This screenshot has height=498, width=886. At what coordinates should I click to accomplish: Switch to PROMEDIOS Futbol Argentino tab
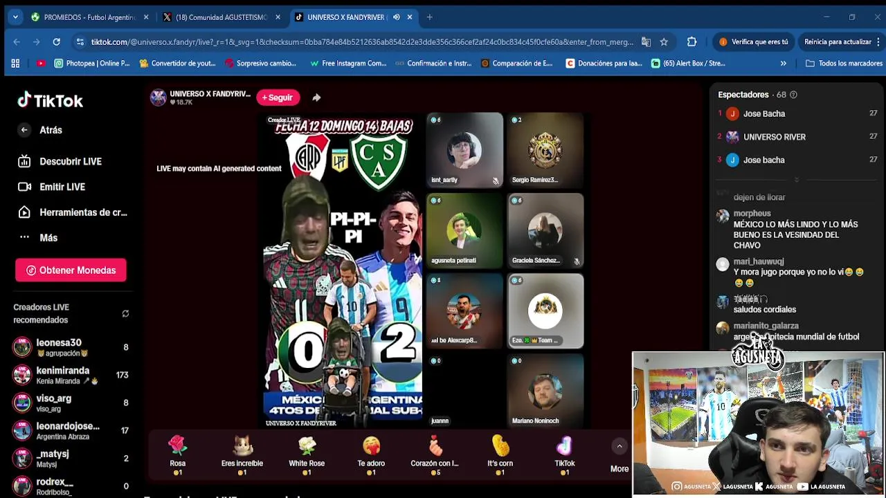pyautogui.click(x=89, y=17)
